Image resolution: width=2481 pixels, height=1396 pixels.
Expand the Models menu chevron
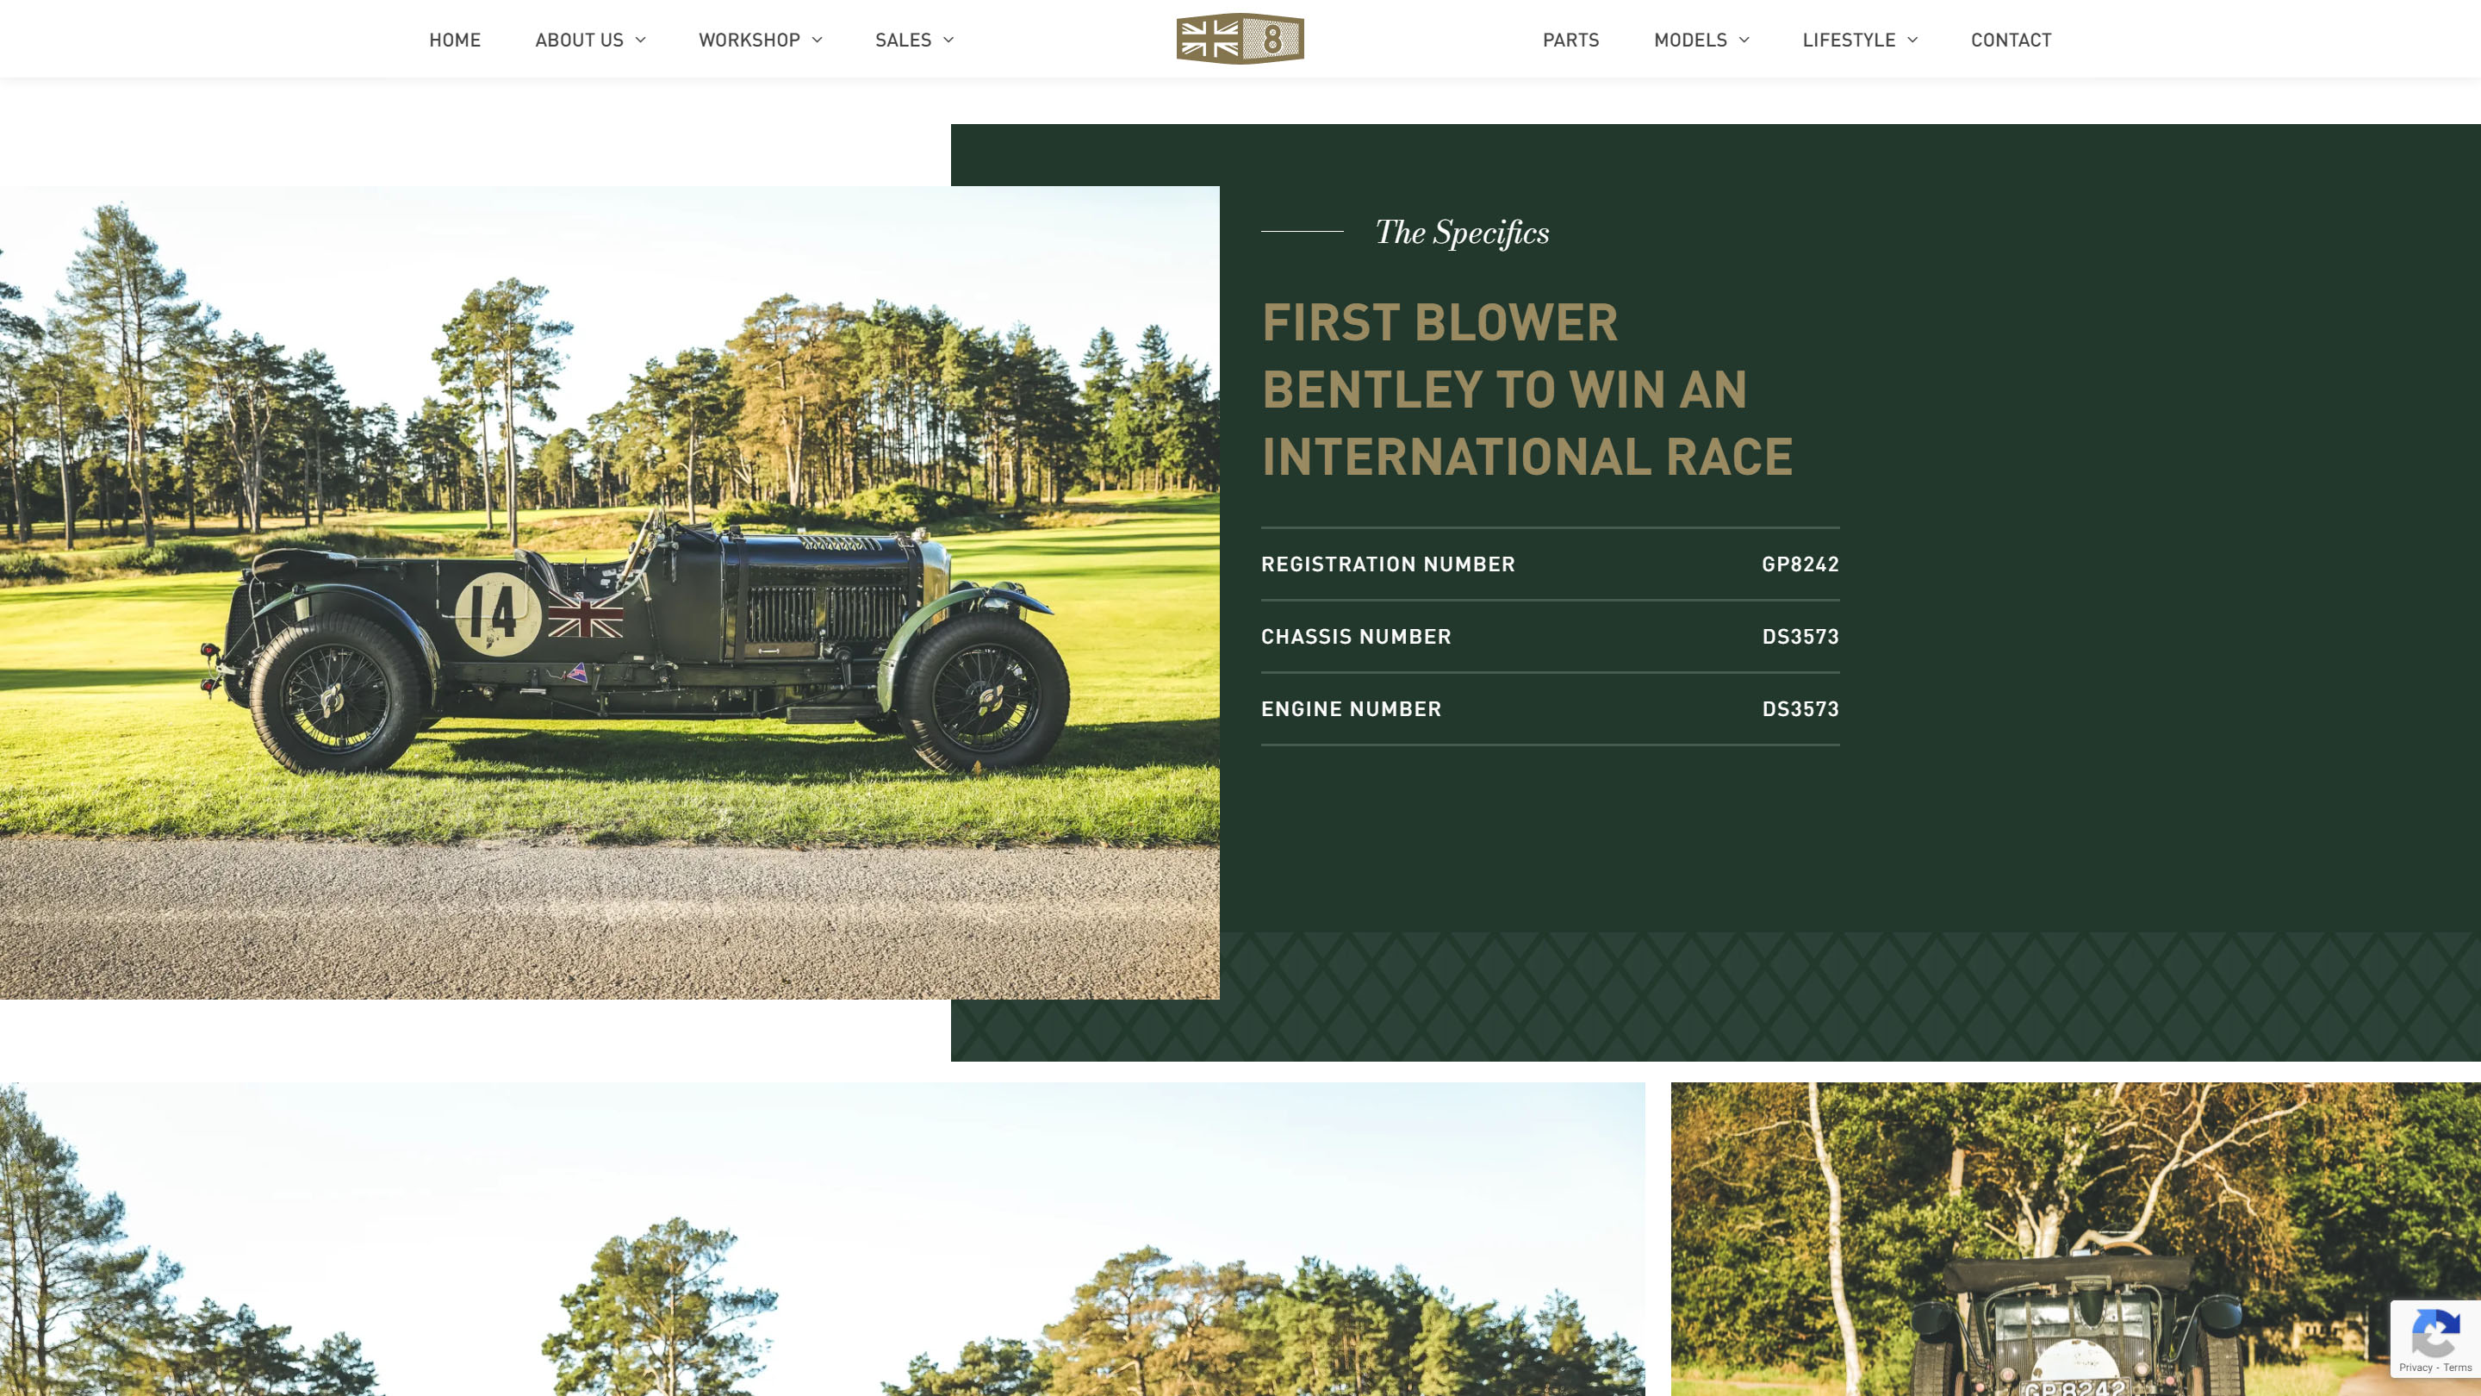point(1744,40)
